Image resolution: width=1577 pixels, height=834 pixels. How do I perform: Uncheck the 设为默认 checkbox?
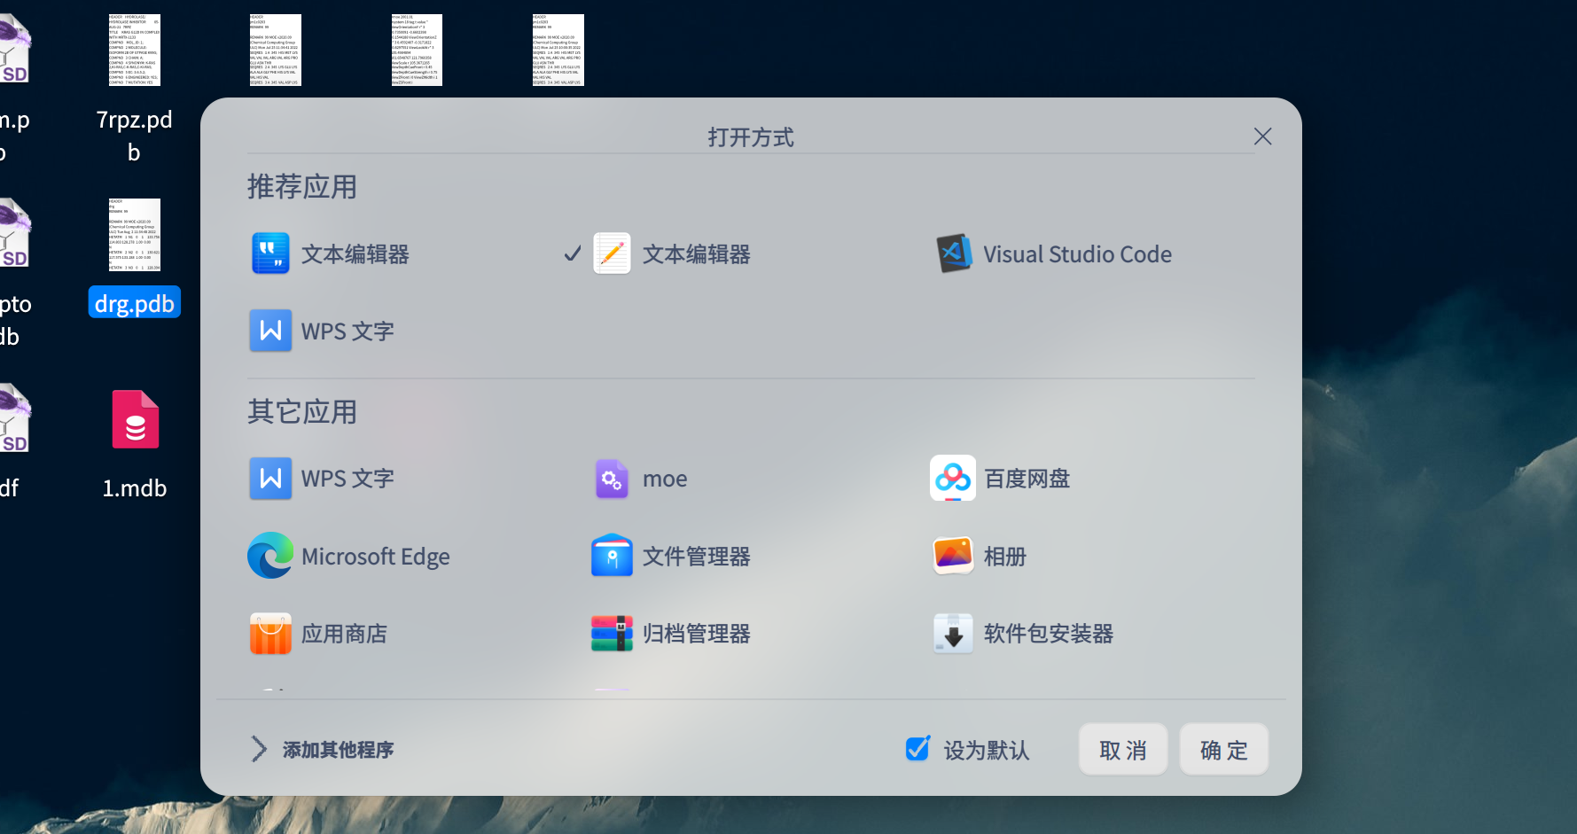[x=918, y=749]
